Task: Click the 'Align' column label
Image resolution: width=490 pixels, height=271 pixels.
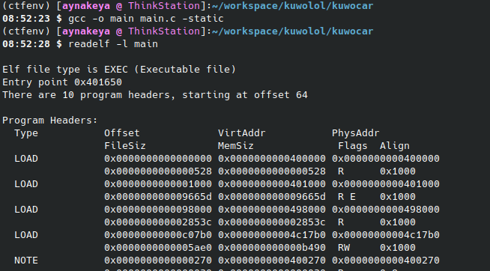Action: coord(394,146)
